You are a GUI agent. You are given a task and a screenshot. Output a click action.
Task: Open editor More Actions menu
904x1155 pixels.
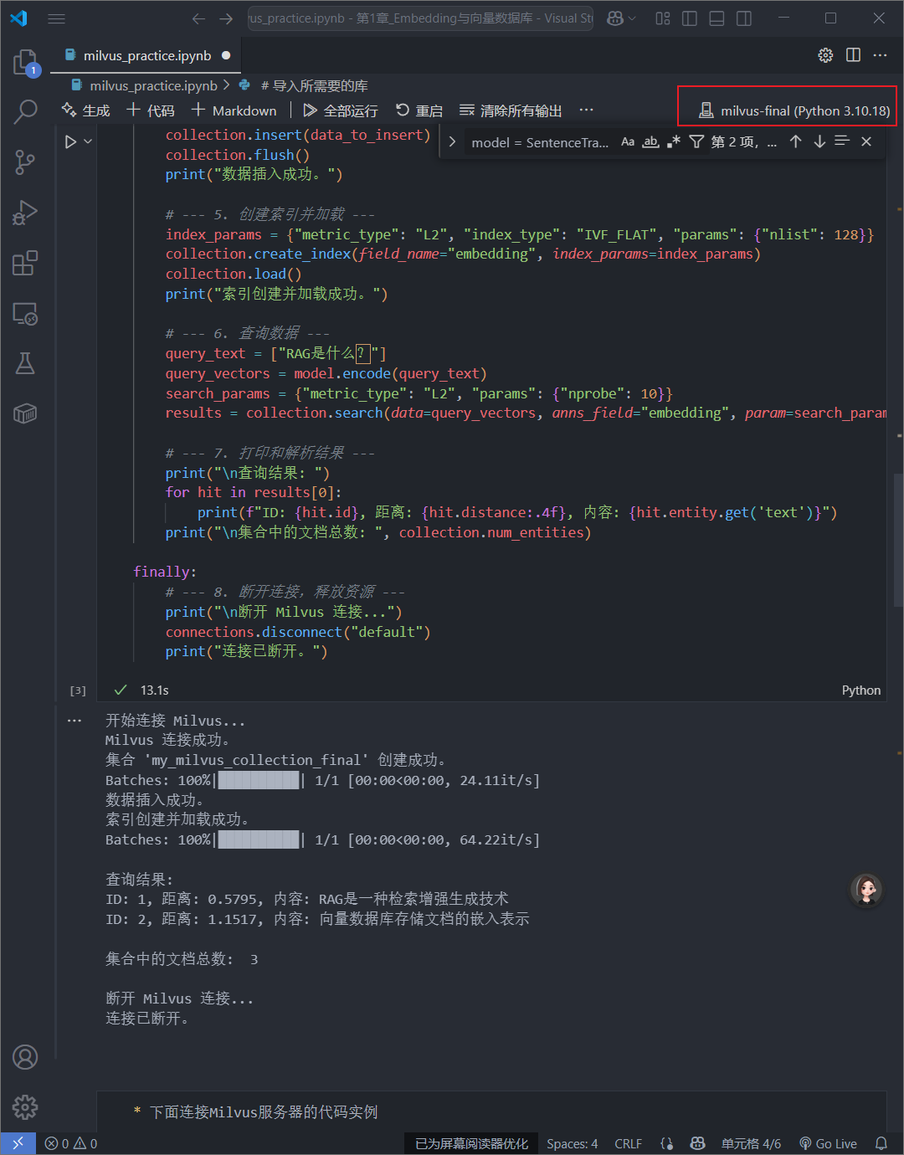(880, 55)
